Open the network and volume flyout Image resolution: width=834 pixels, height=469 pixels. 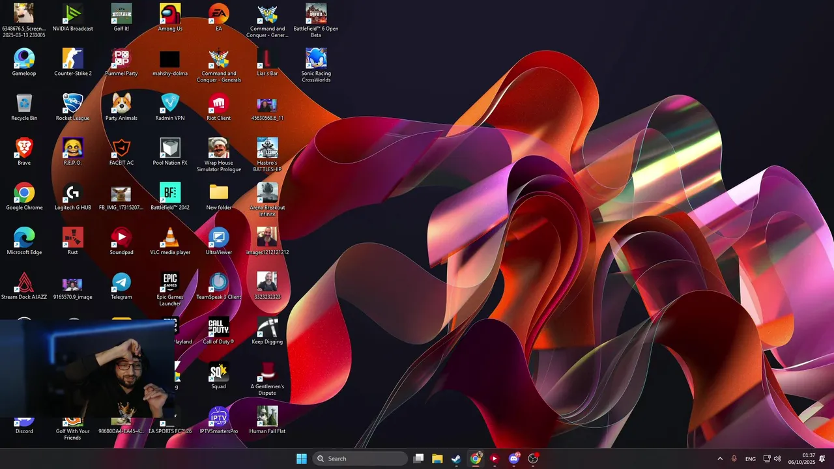tap(772, 459)
